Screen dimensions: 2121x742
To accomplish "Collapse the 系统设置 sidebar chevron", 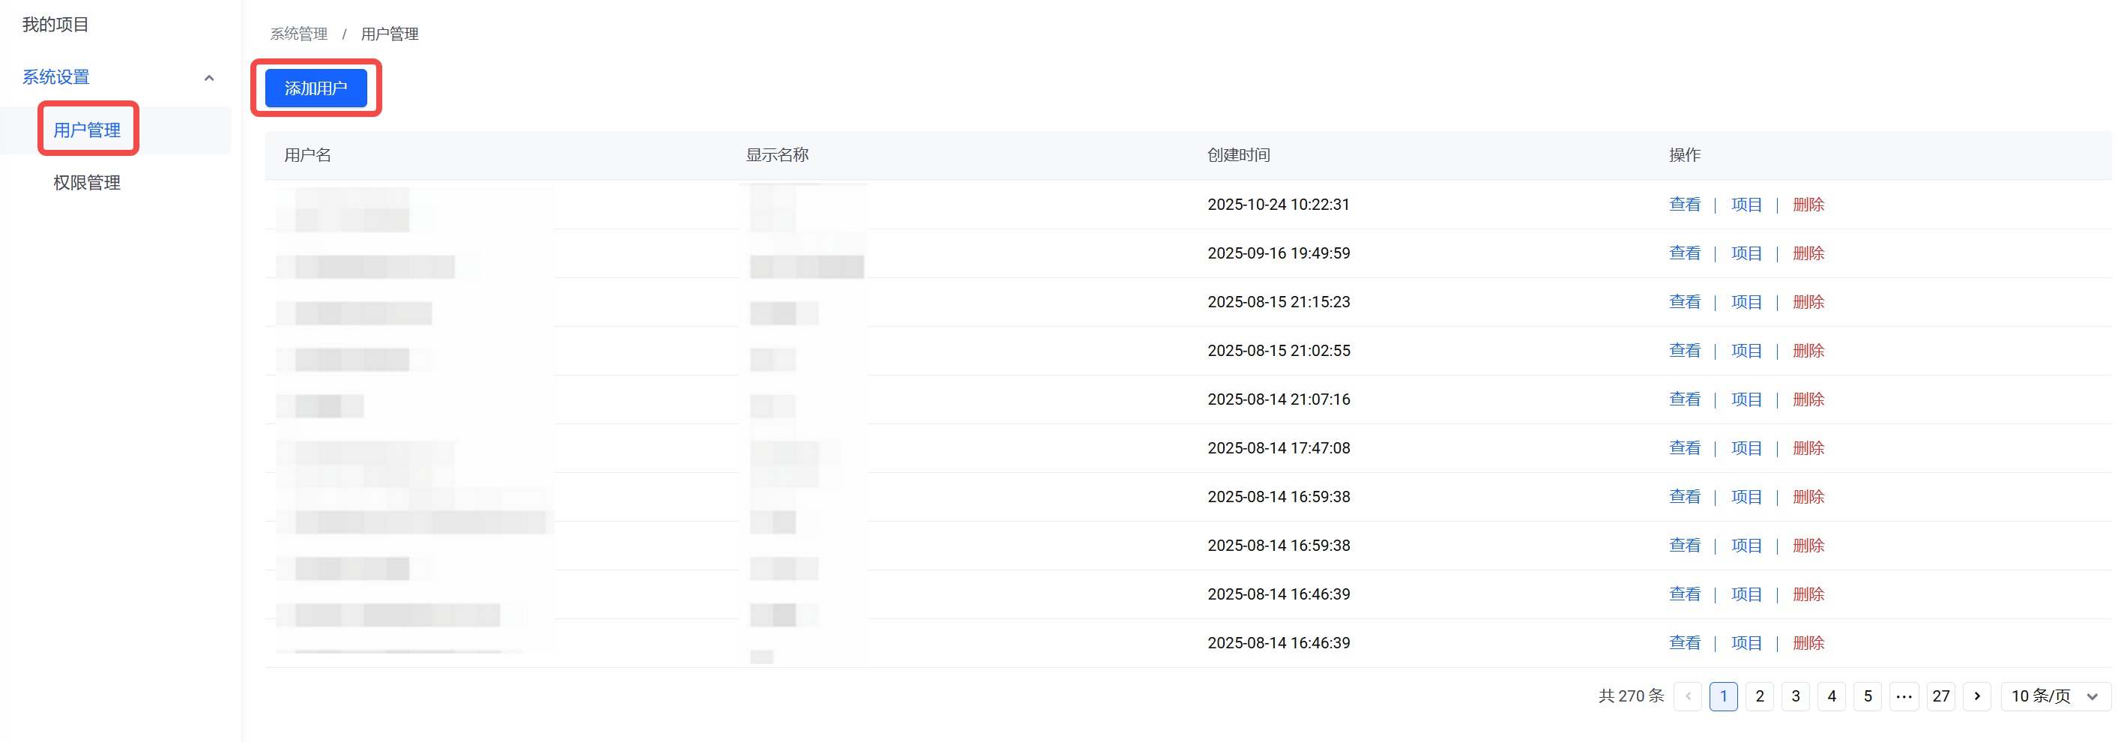I will [209, 78].
